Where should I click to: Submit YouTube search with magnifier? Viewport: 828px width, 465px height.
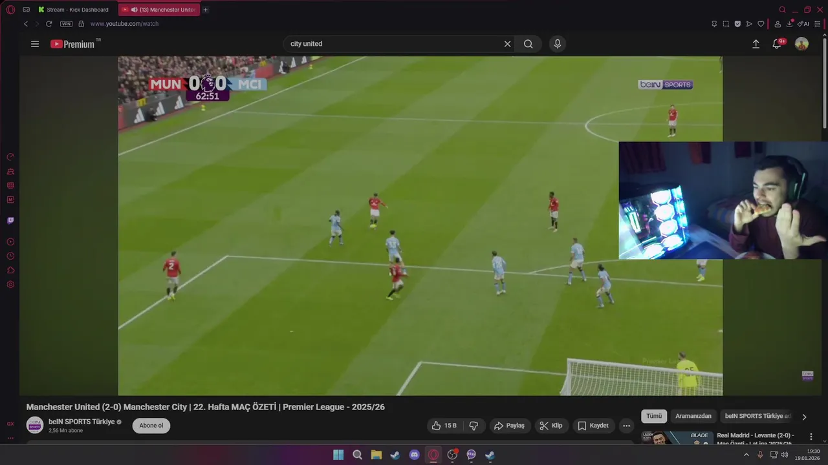[528, 44]
